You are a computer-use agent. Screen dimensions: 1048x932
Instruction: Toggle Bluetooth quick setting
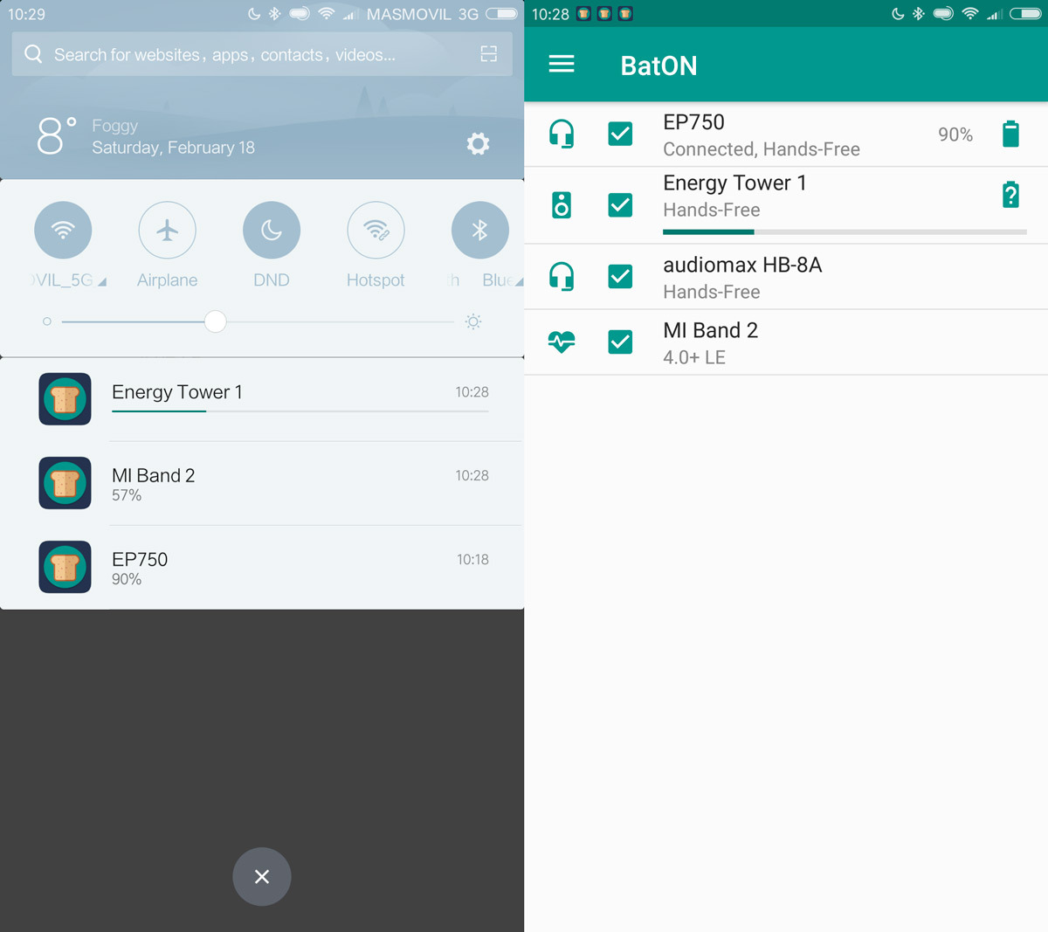(480, 231)
